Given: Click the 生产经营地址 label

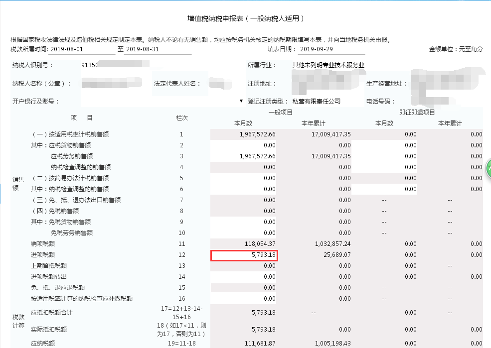Looking at the screenshot, I should (386, 84).
